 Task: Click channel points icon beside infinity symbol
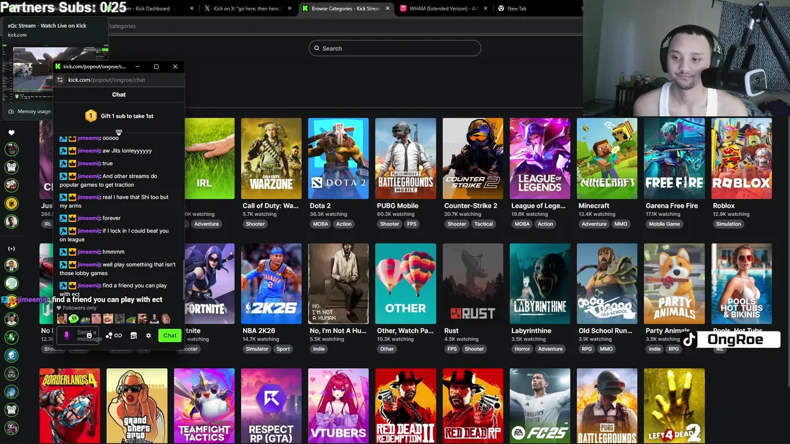109,335
